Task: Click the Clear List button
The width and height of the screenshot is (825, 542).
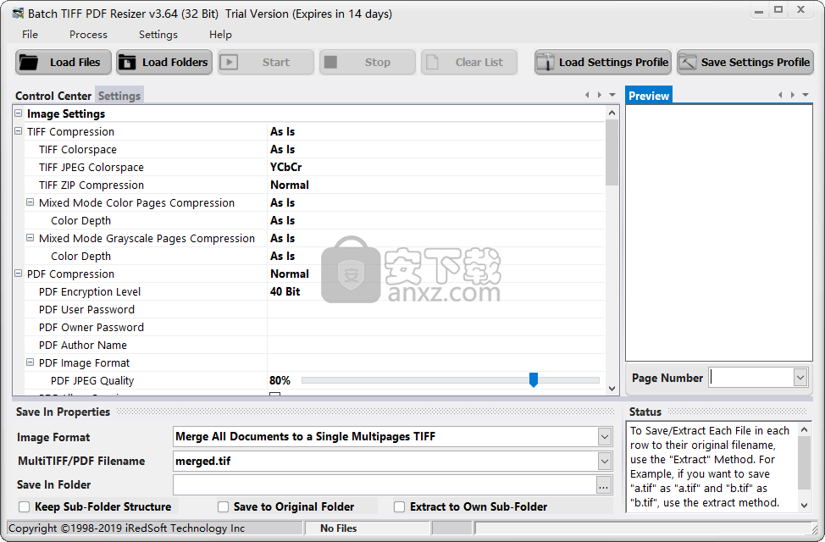Action: click(x=468, y=62)
